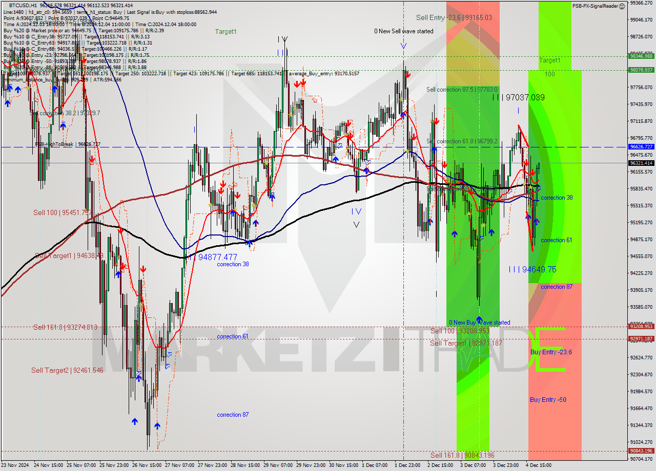
Task: Click the red 92971.187 price tag on axis
Action: click(x=641, y=339)
